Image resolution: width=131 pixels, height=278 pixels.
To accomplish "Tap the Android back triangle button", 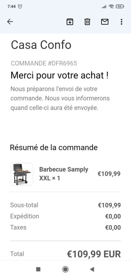I will pyautogui.click(x=92, y=269).
